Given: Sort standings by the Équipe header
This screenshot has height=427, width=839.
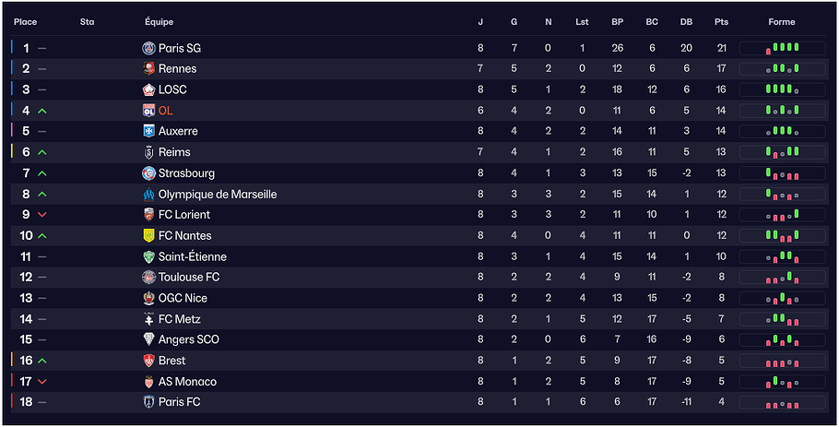Looking at the screenshot, I should (159, 22).
